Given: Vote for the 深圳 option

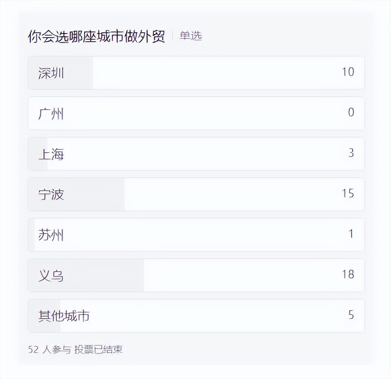Looking at the screenshot, I should 52,73.
